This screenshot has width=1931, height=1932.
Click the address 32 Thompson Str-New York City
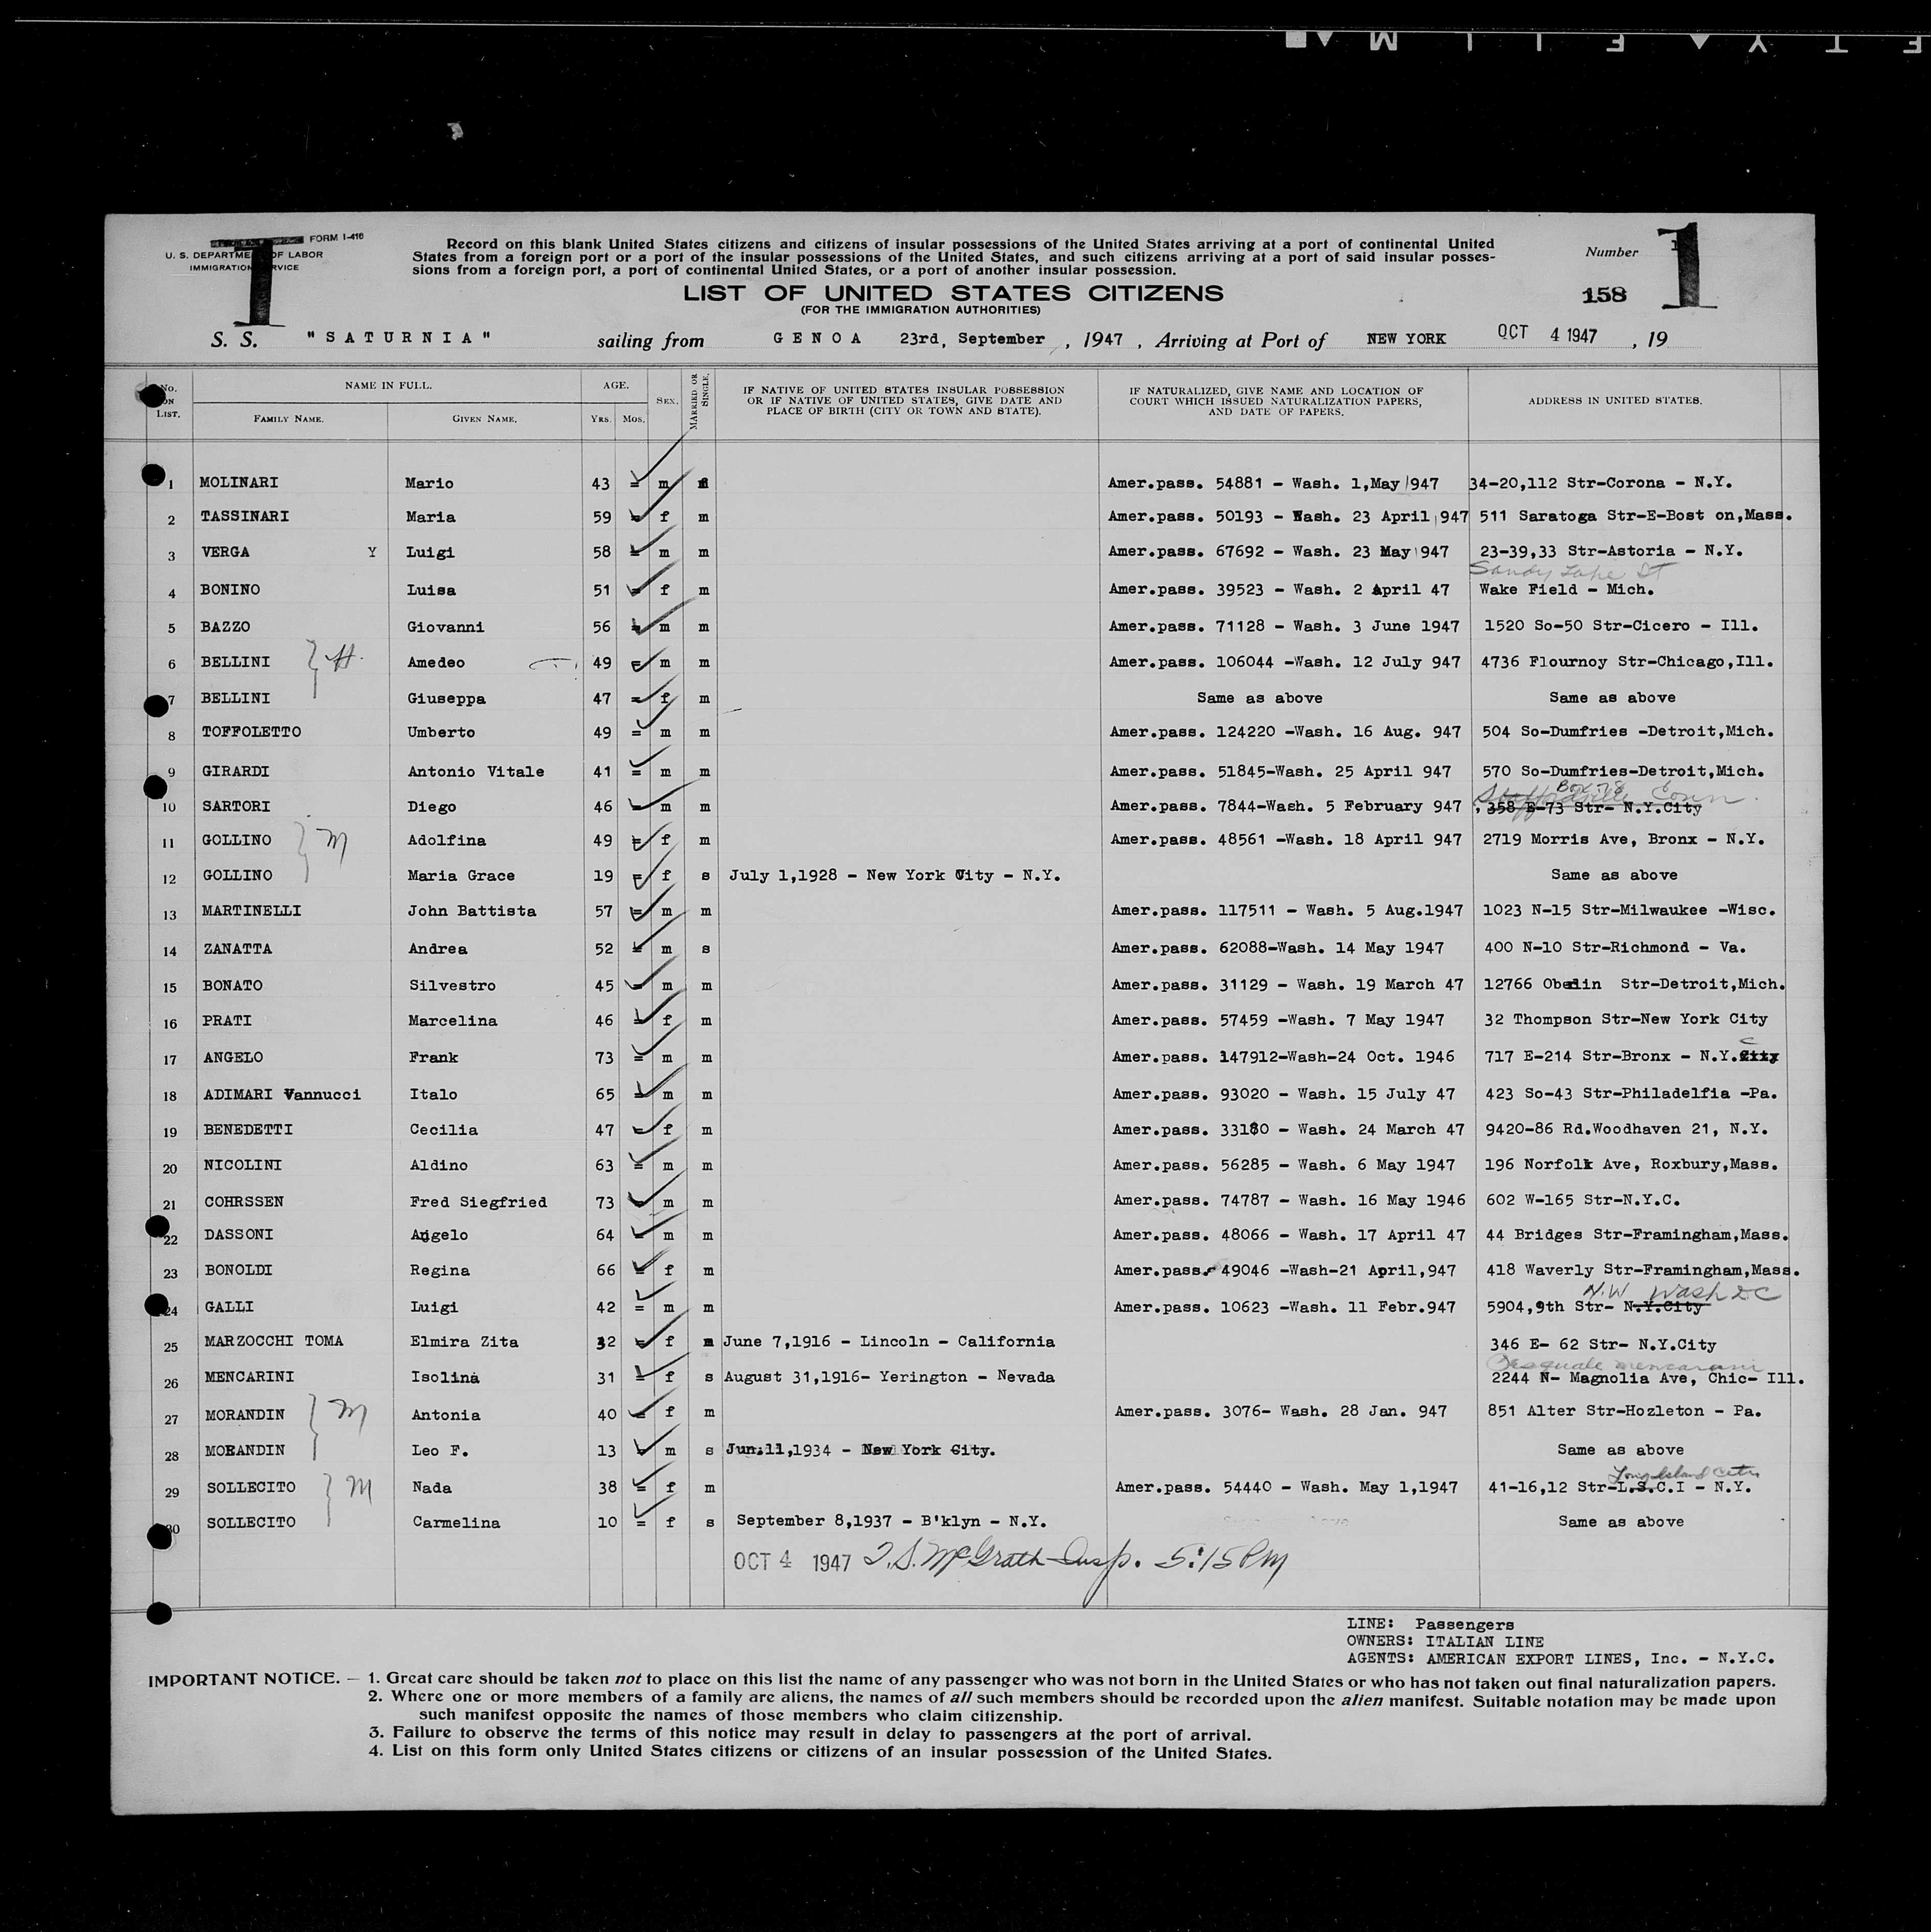[x=1626, y=1019]
